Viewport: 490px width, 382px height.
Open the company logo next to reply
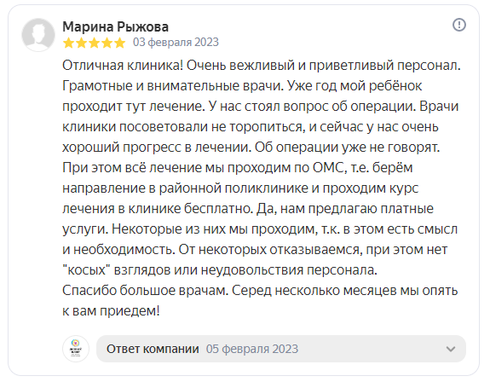[x=76, y=349]
